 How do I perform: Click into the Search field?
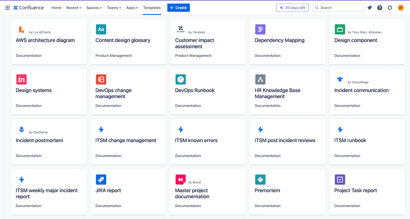338,8
